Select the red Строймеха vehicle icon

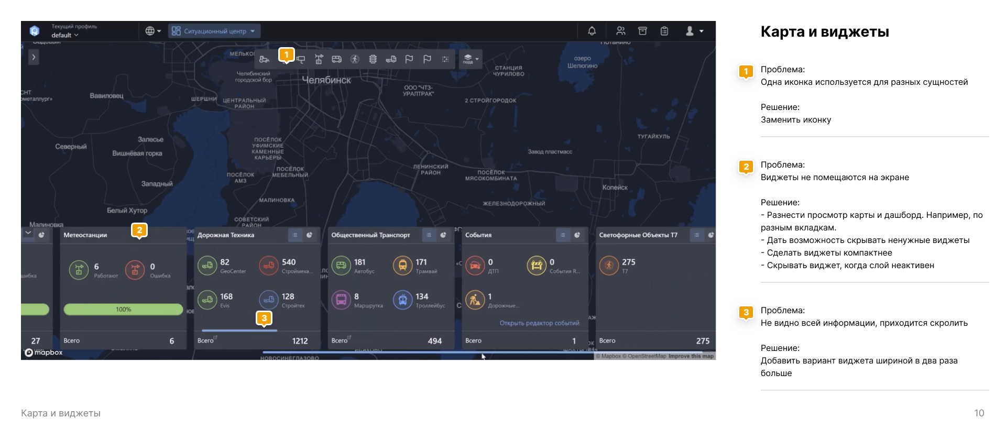click(x=269, y=266)
